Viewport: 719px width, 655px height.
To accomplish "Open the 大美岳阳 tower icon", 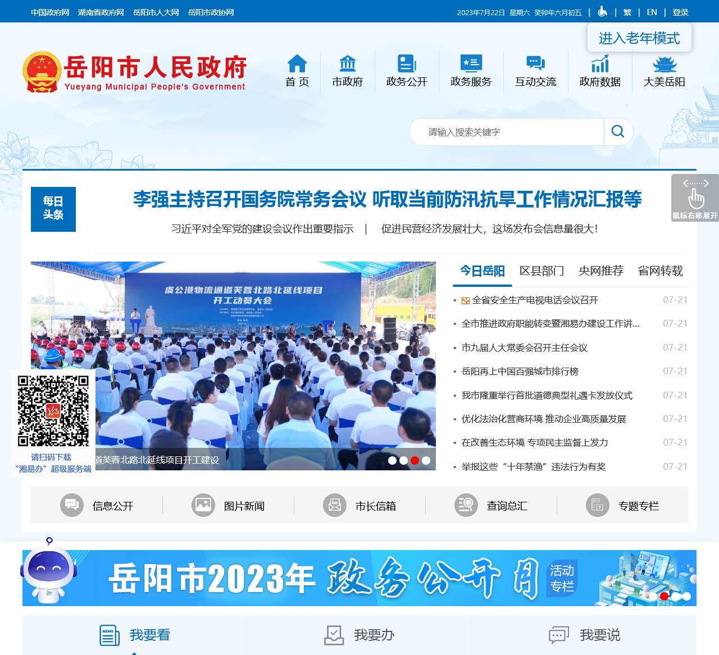I will point(665,63).
